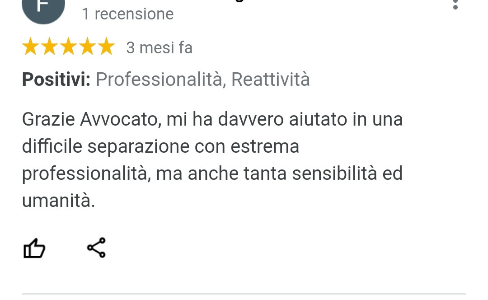This screenshot has width=488, height=300.
Task: Click the final word "umanità"
Action: click(58, 201)
